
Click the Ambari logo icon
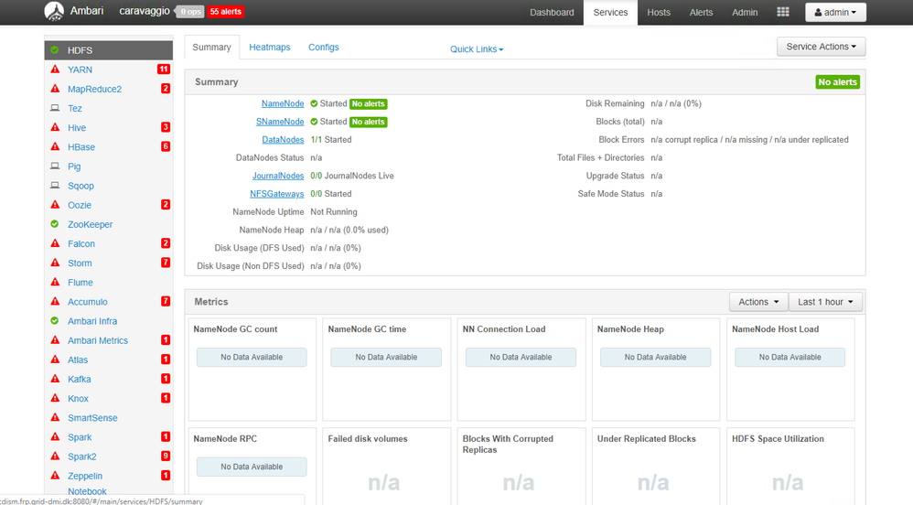pos(54,11)
